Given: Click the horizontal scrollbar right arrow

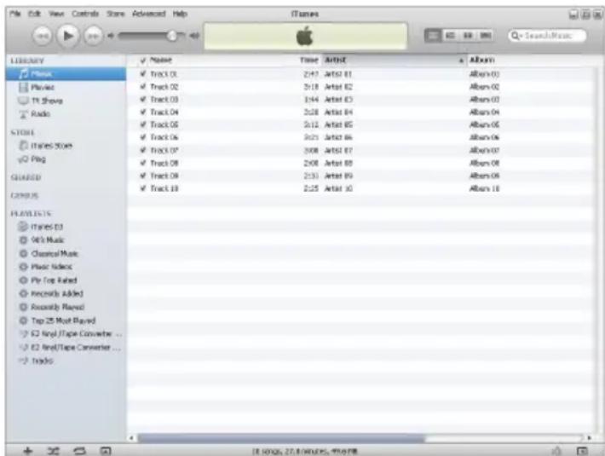Looking at the screenshot, I should (x=589, y=438).
